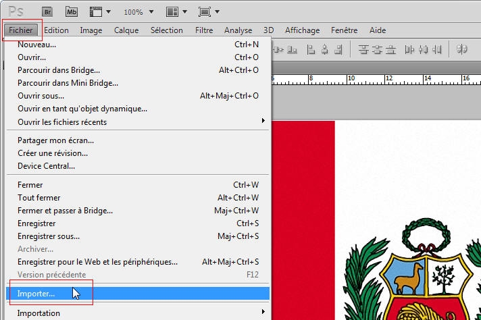Distribute layers by horizontal centers
This screenshot has height=320, width=481.
click(424, 49)
